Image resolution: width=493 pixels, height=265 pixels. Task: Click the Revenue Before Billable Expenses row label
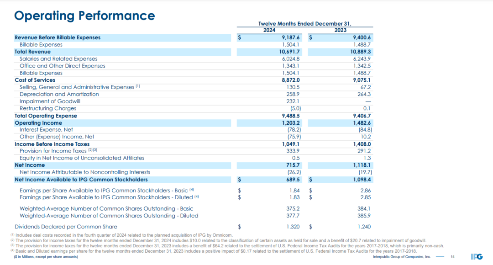pos(58,37)
